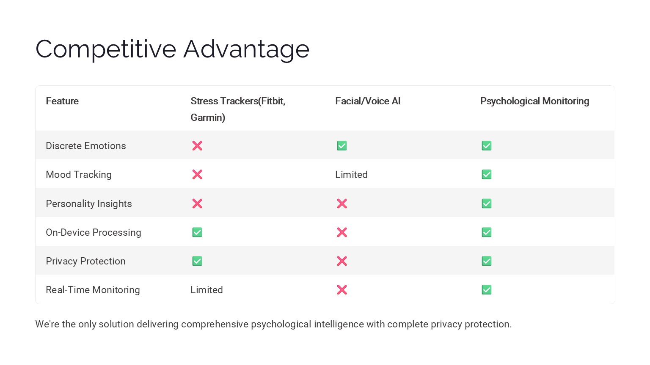Click green check for On-Device Processing under Stress Trackers

(x=197, y=232)
